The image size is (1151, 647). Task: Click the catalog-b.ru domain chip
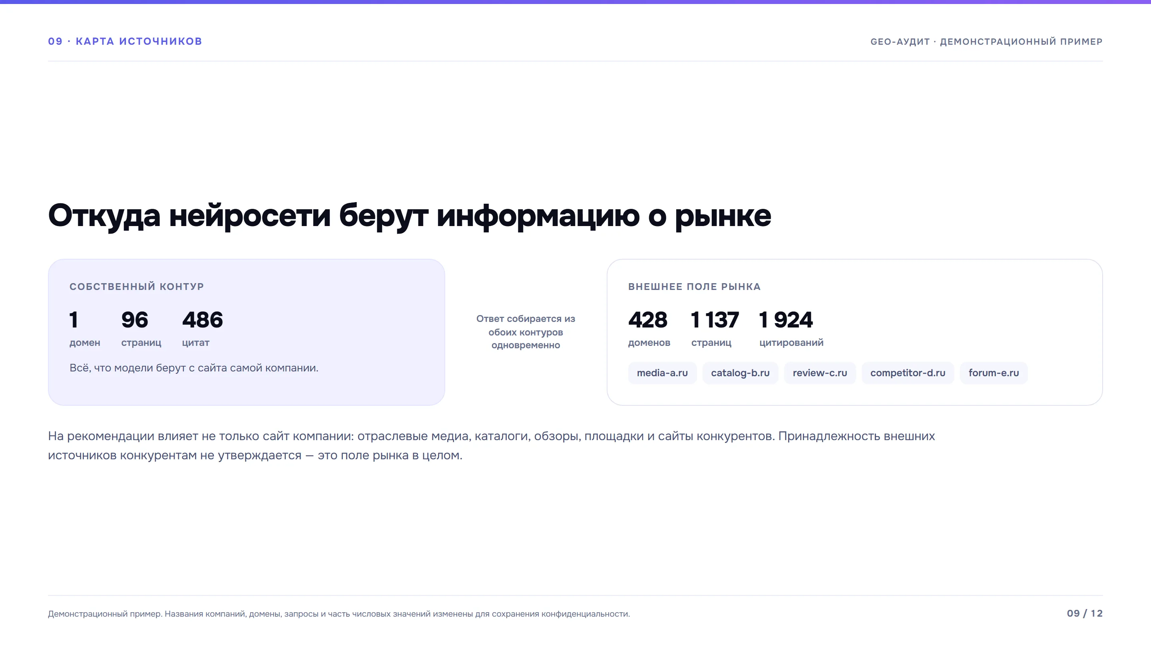pyautogui.click(x=740, y=373)
